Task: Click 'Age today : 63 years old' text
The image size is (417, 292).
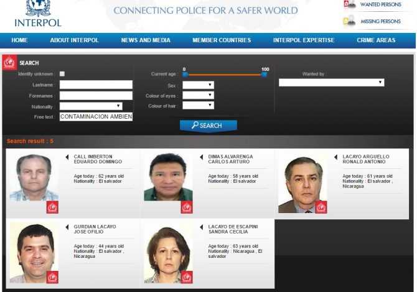Action: click(233, 246)
